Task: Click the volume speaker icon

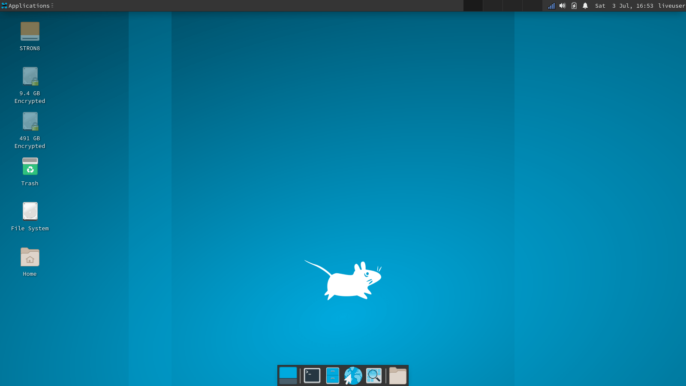Action: pyautogui.click(x=563, y=6)
